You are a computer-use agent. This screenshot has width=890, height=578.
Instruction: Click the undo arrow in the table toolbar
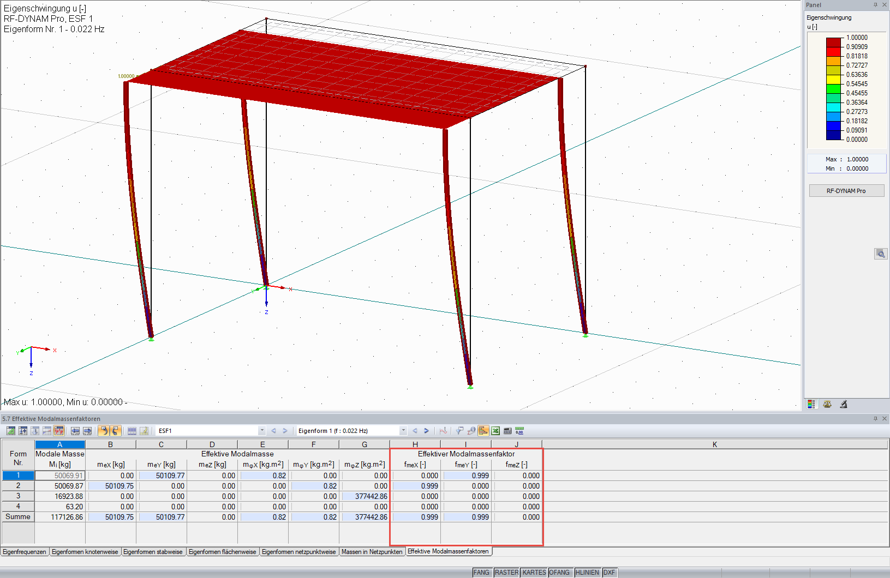click(104, 431)
